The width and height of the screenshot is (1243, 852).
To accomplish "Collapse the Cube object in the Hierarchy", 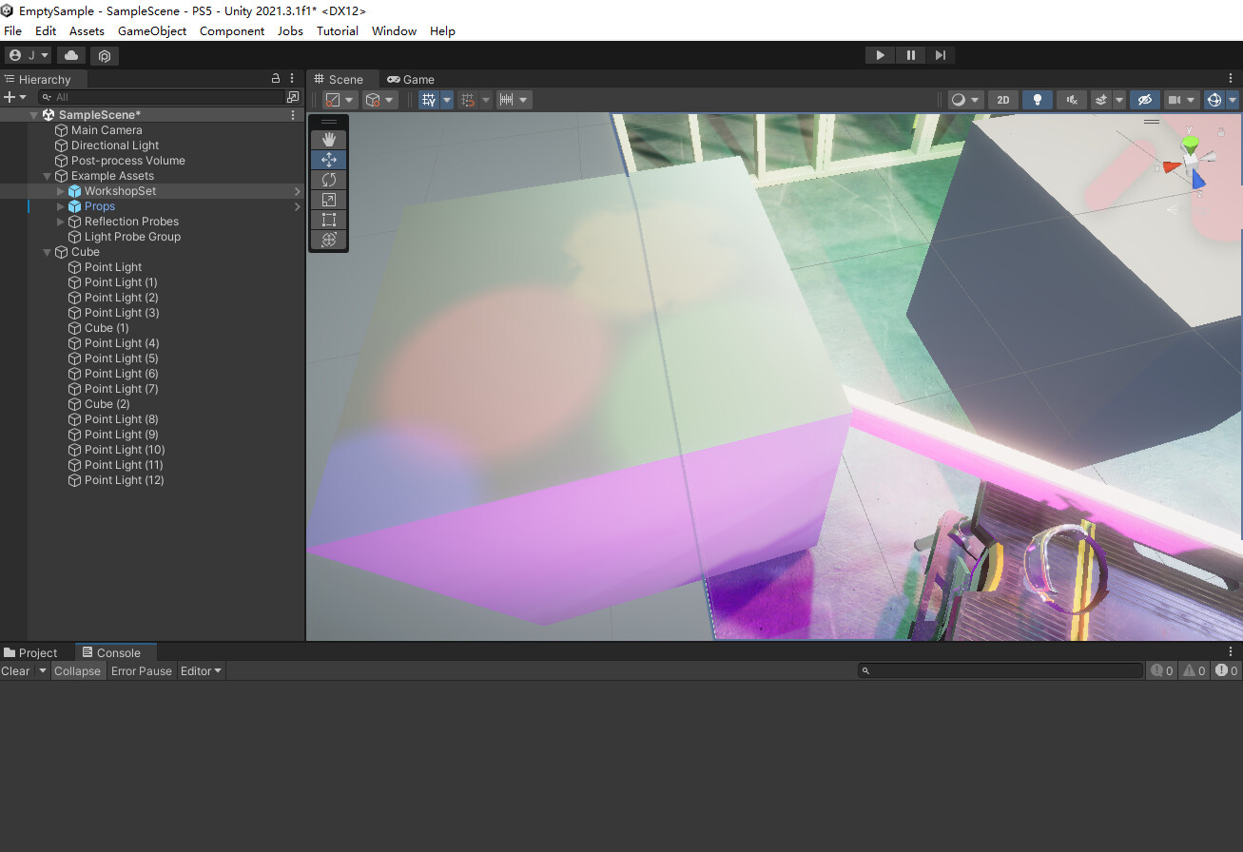I will tap(47, 251).
